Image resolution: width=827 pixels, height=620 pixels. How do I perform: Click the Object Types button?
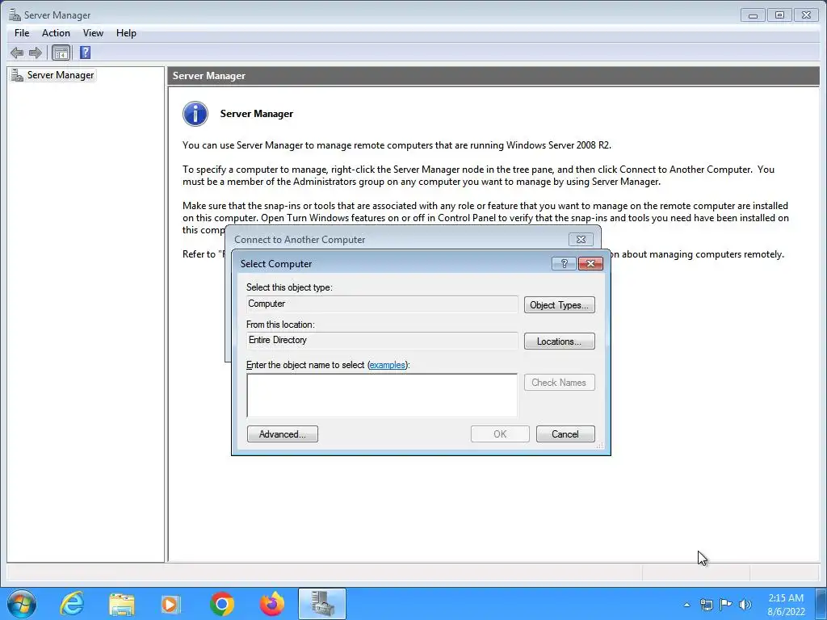[x=559, y=304]
